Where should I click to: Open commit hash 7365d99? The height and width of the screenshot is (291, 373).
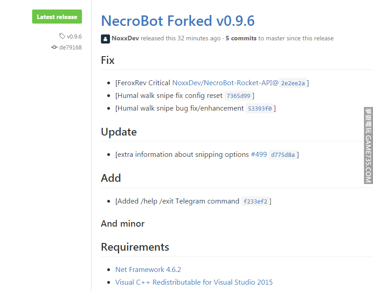[x=238, y=96]
